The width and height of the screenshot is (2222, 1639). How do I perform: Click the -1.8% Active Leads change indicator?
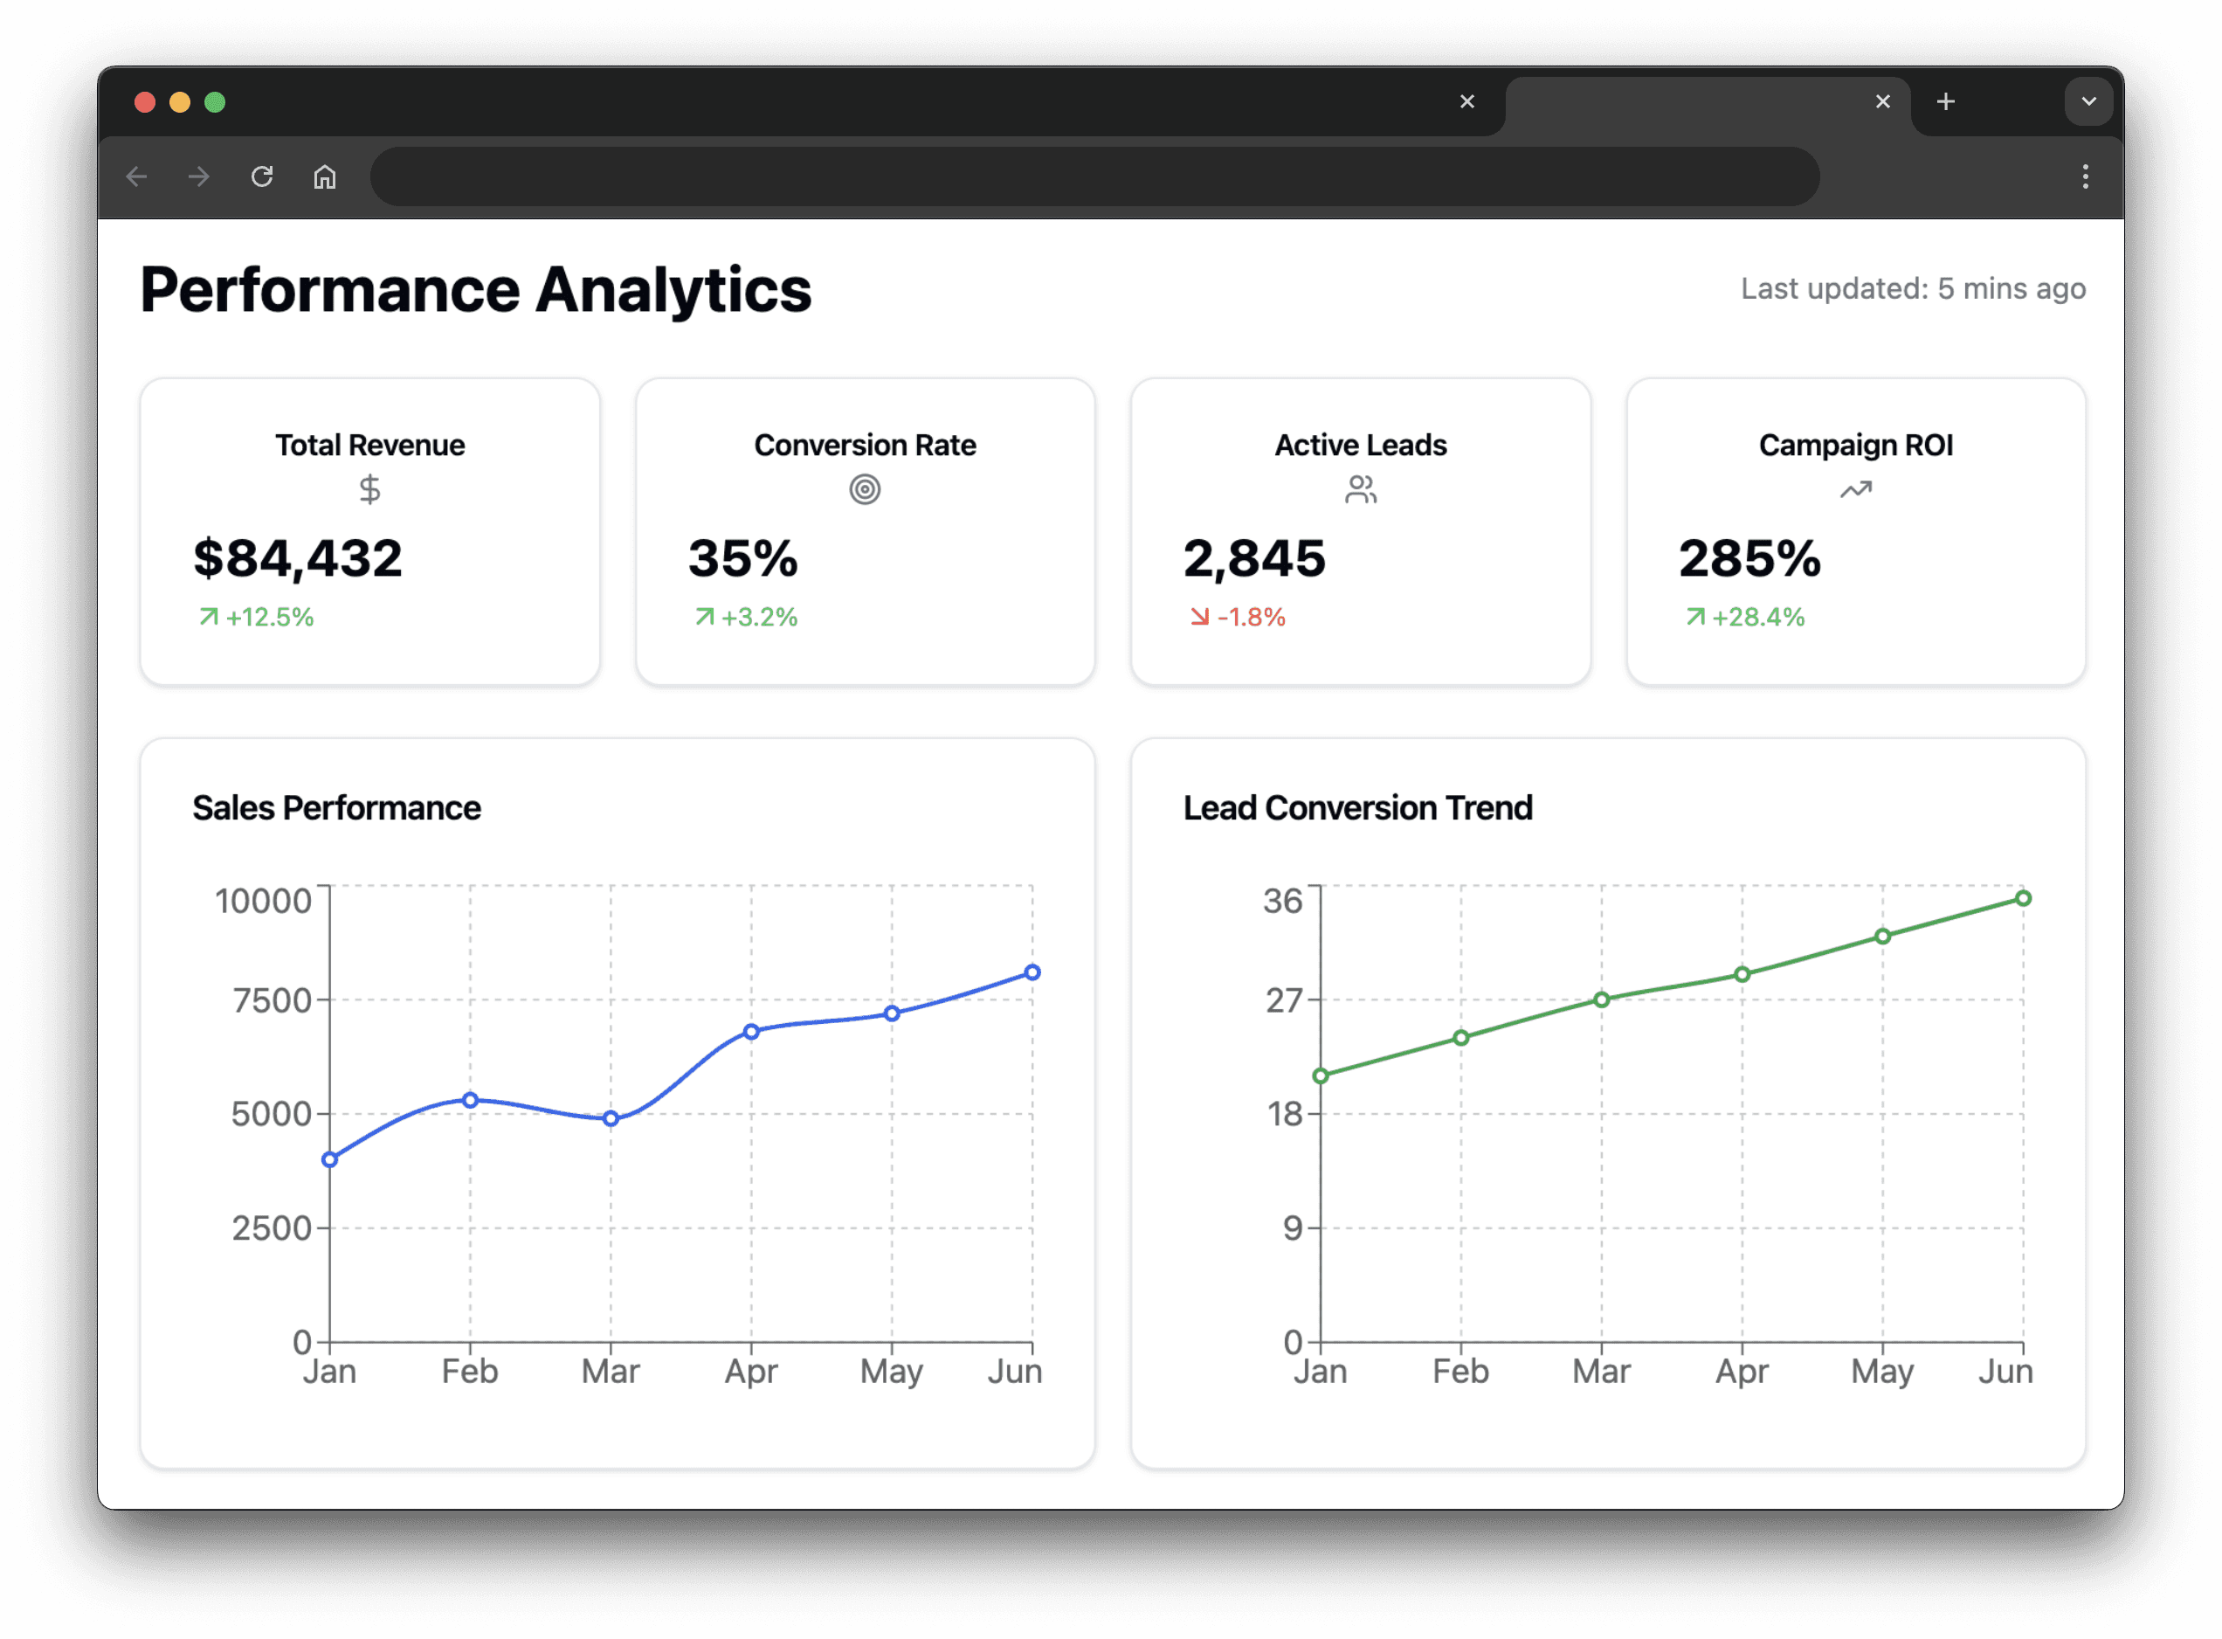click(1238, 617)
